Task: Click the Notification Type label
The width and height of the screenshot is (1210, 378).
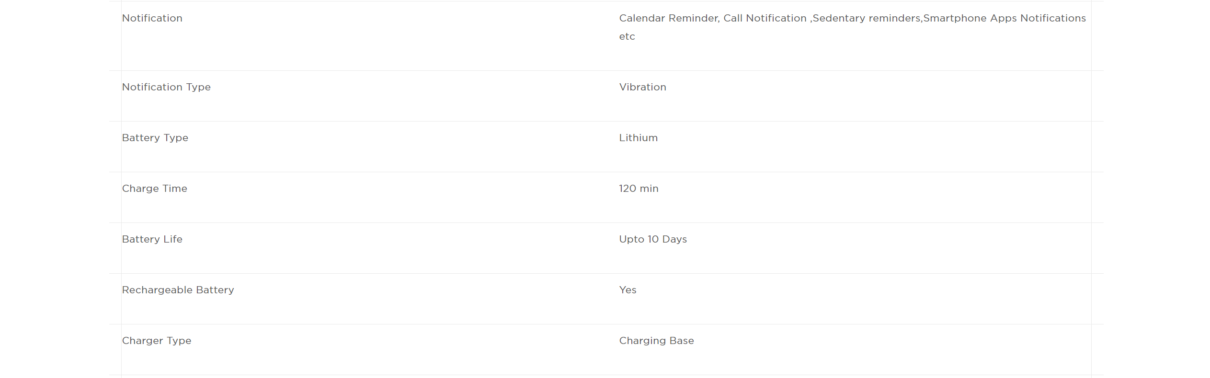Action: pyautogui.click(x=166, y=87)
